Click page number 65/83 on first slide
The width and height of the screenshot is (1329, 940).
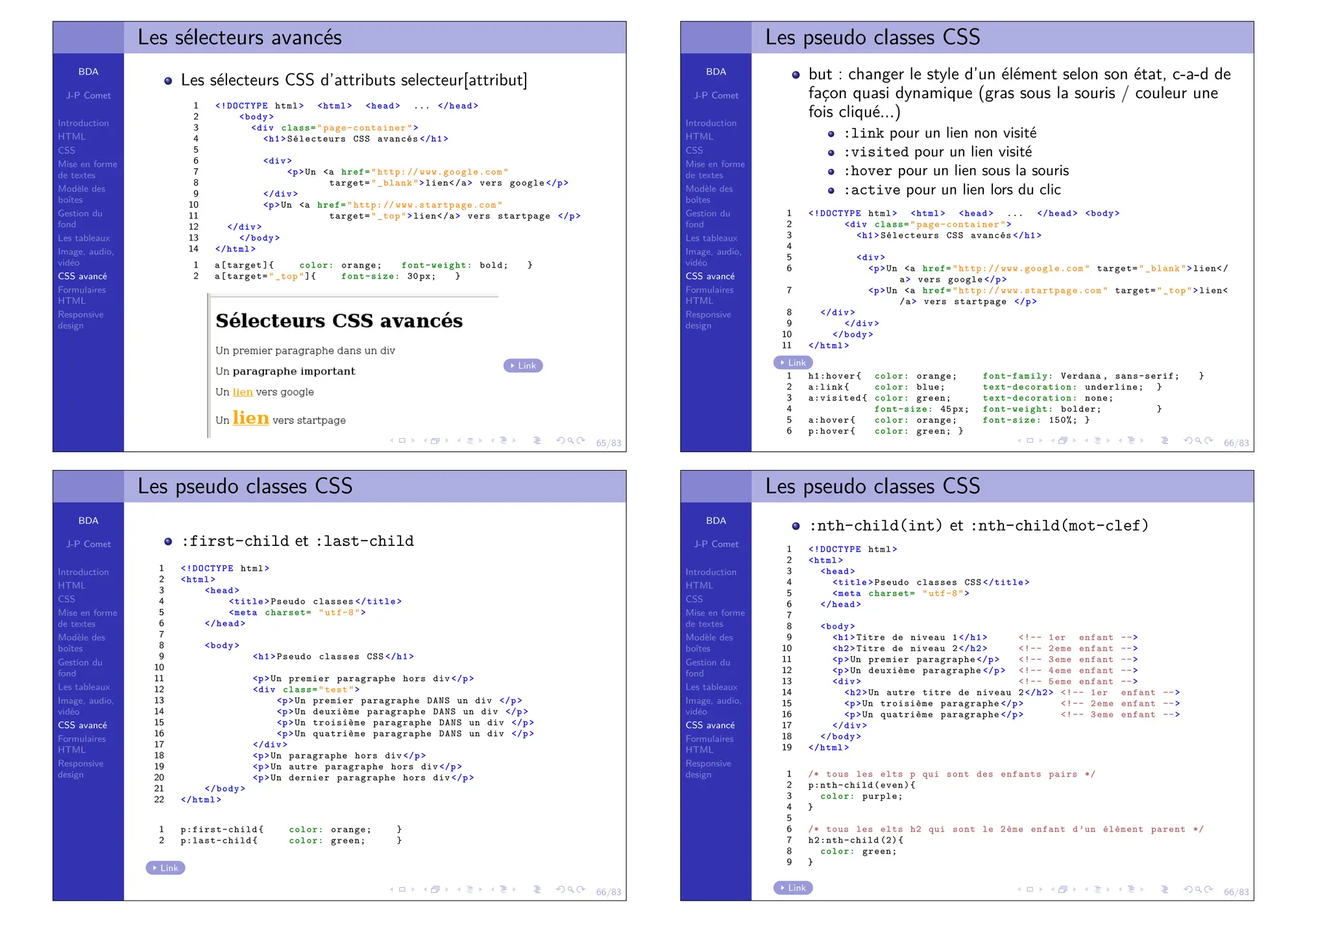(x=608, y=443)
